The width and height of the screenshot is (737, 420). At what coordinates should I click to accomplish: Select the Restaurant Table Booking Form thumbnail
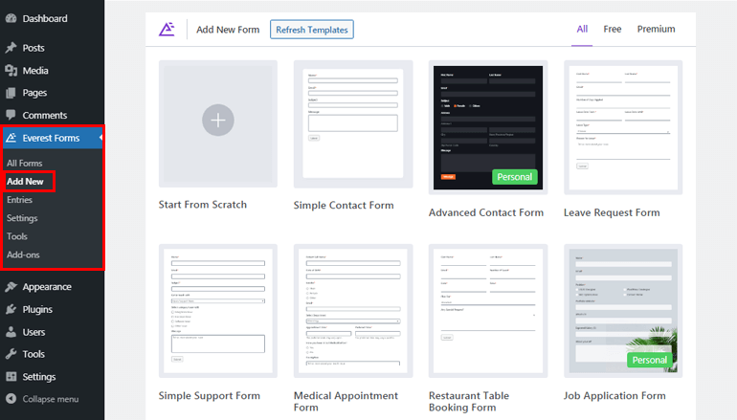tap(488, 311)
